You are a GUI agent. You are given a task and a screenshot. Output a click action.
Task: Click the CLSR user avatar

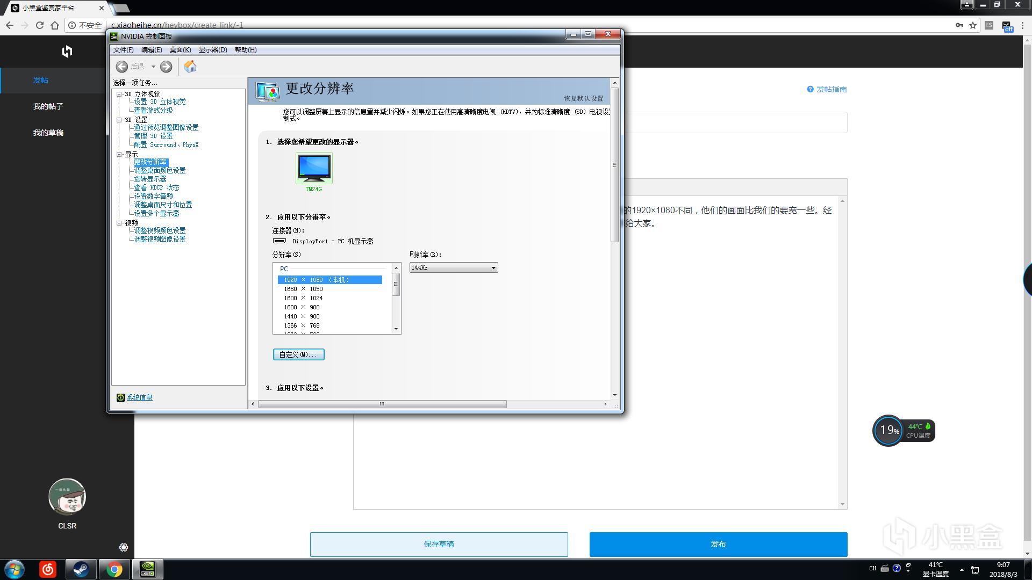(x=67, y=497)
